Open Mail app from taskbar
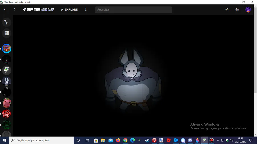The image size is (257, 144). point(111,140)
